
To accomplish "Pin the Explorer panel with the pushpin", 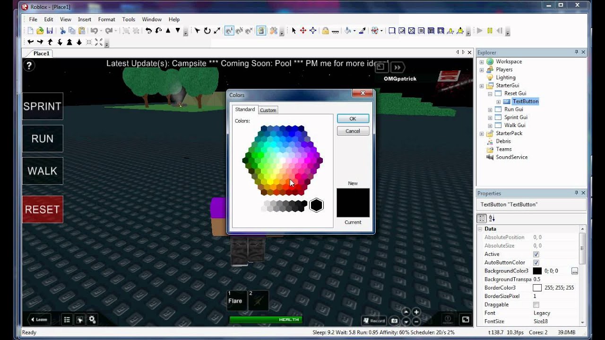I will coord(576,52).
